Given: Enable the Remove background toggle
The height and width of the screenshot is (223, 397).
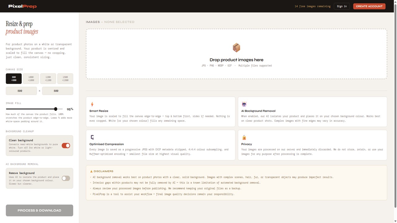Looking at the screenshot, I should [66, 178].
